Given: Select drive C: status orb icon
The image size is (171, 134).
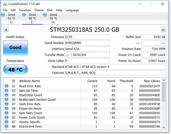Looking at the screenshot, I should click(3, 15).
